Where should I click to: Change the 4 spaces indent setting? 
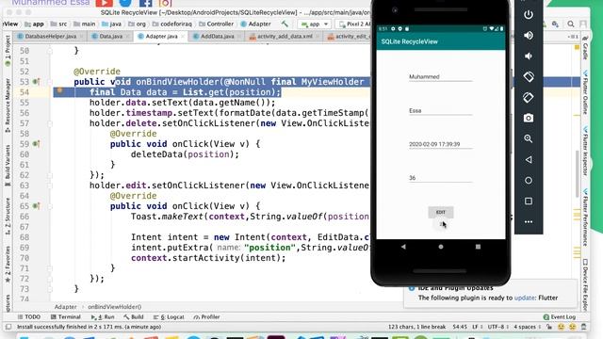point(527,327)
